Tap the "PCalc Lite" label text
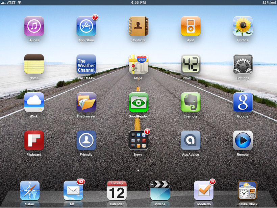The image size is (277, 208). tap(190, 78)
